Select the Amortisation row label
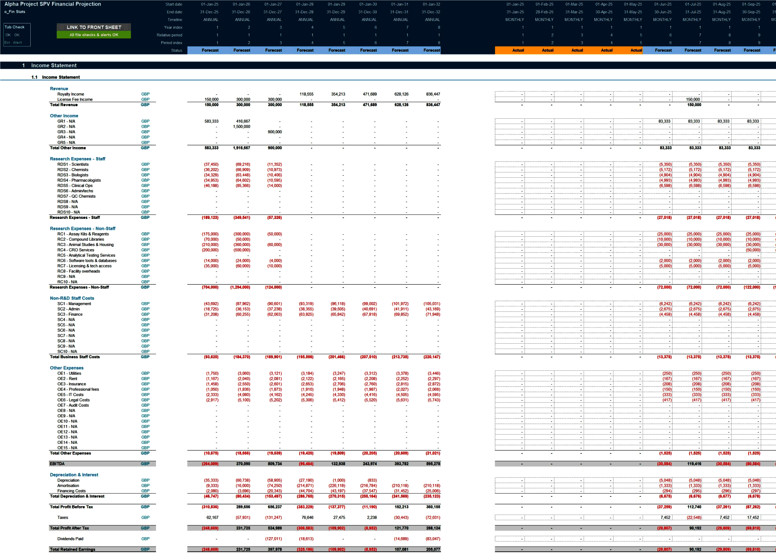 68,485
